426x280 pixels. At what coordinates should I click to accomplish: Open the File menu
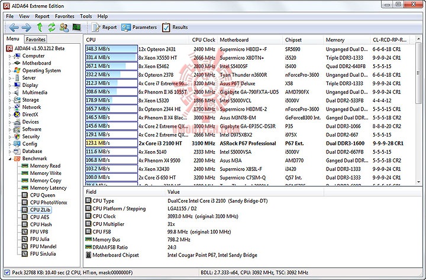pos(10,17)
